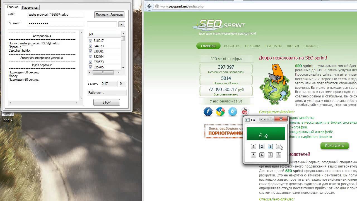The height and width of the screenshot is (201, 357).
Task: Open the ПОМОЩЬ menu item
Action: pyautogui.click(x=312, y=46)
